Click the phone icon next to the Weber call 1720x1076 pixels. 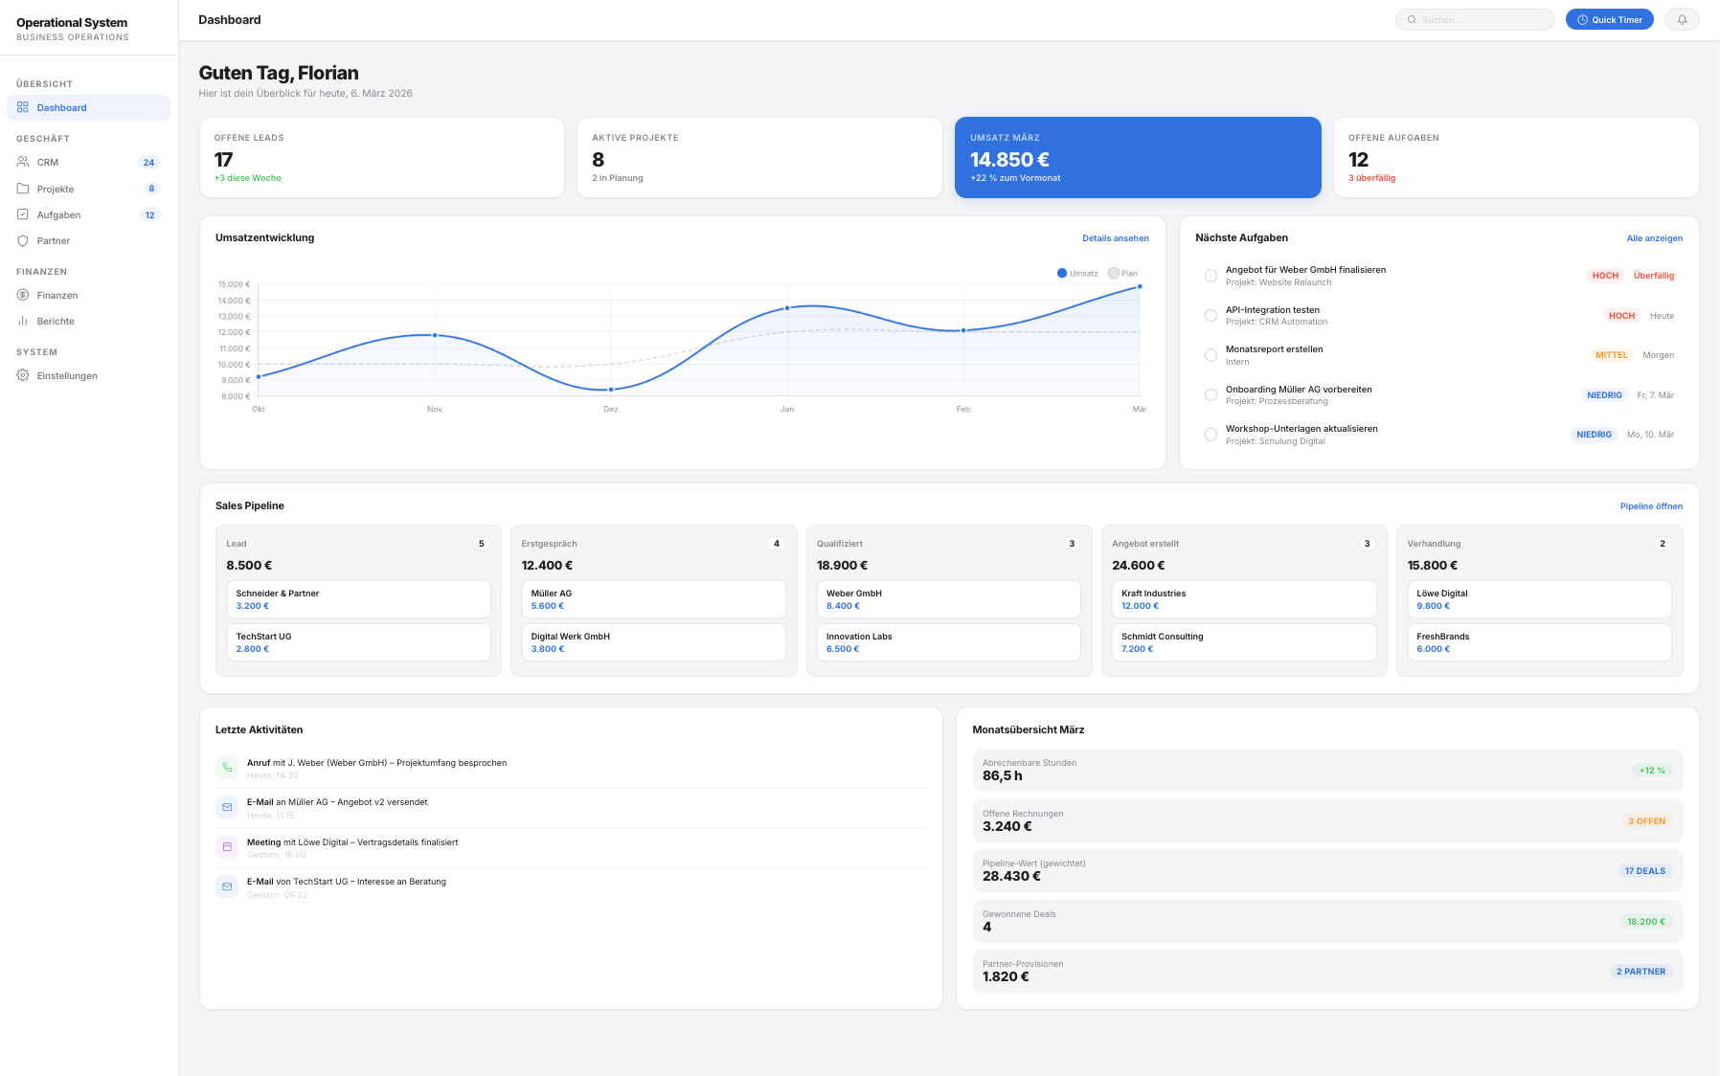click(x=227, y=768)
